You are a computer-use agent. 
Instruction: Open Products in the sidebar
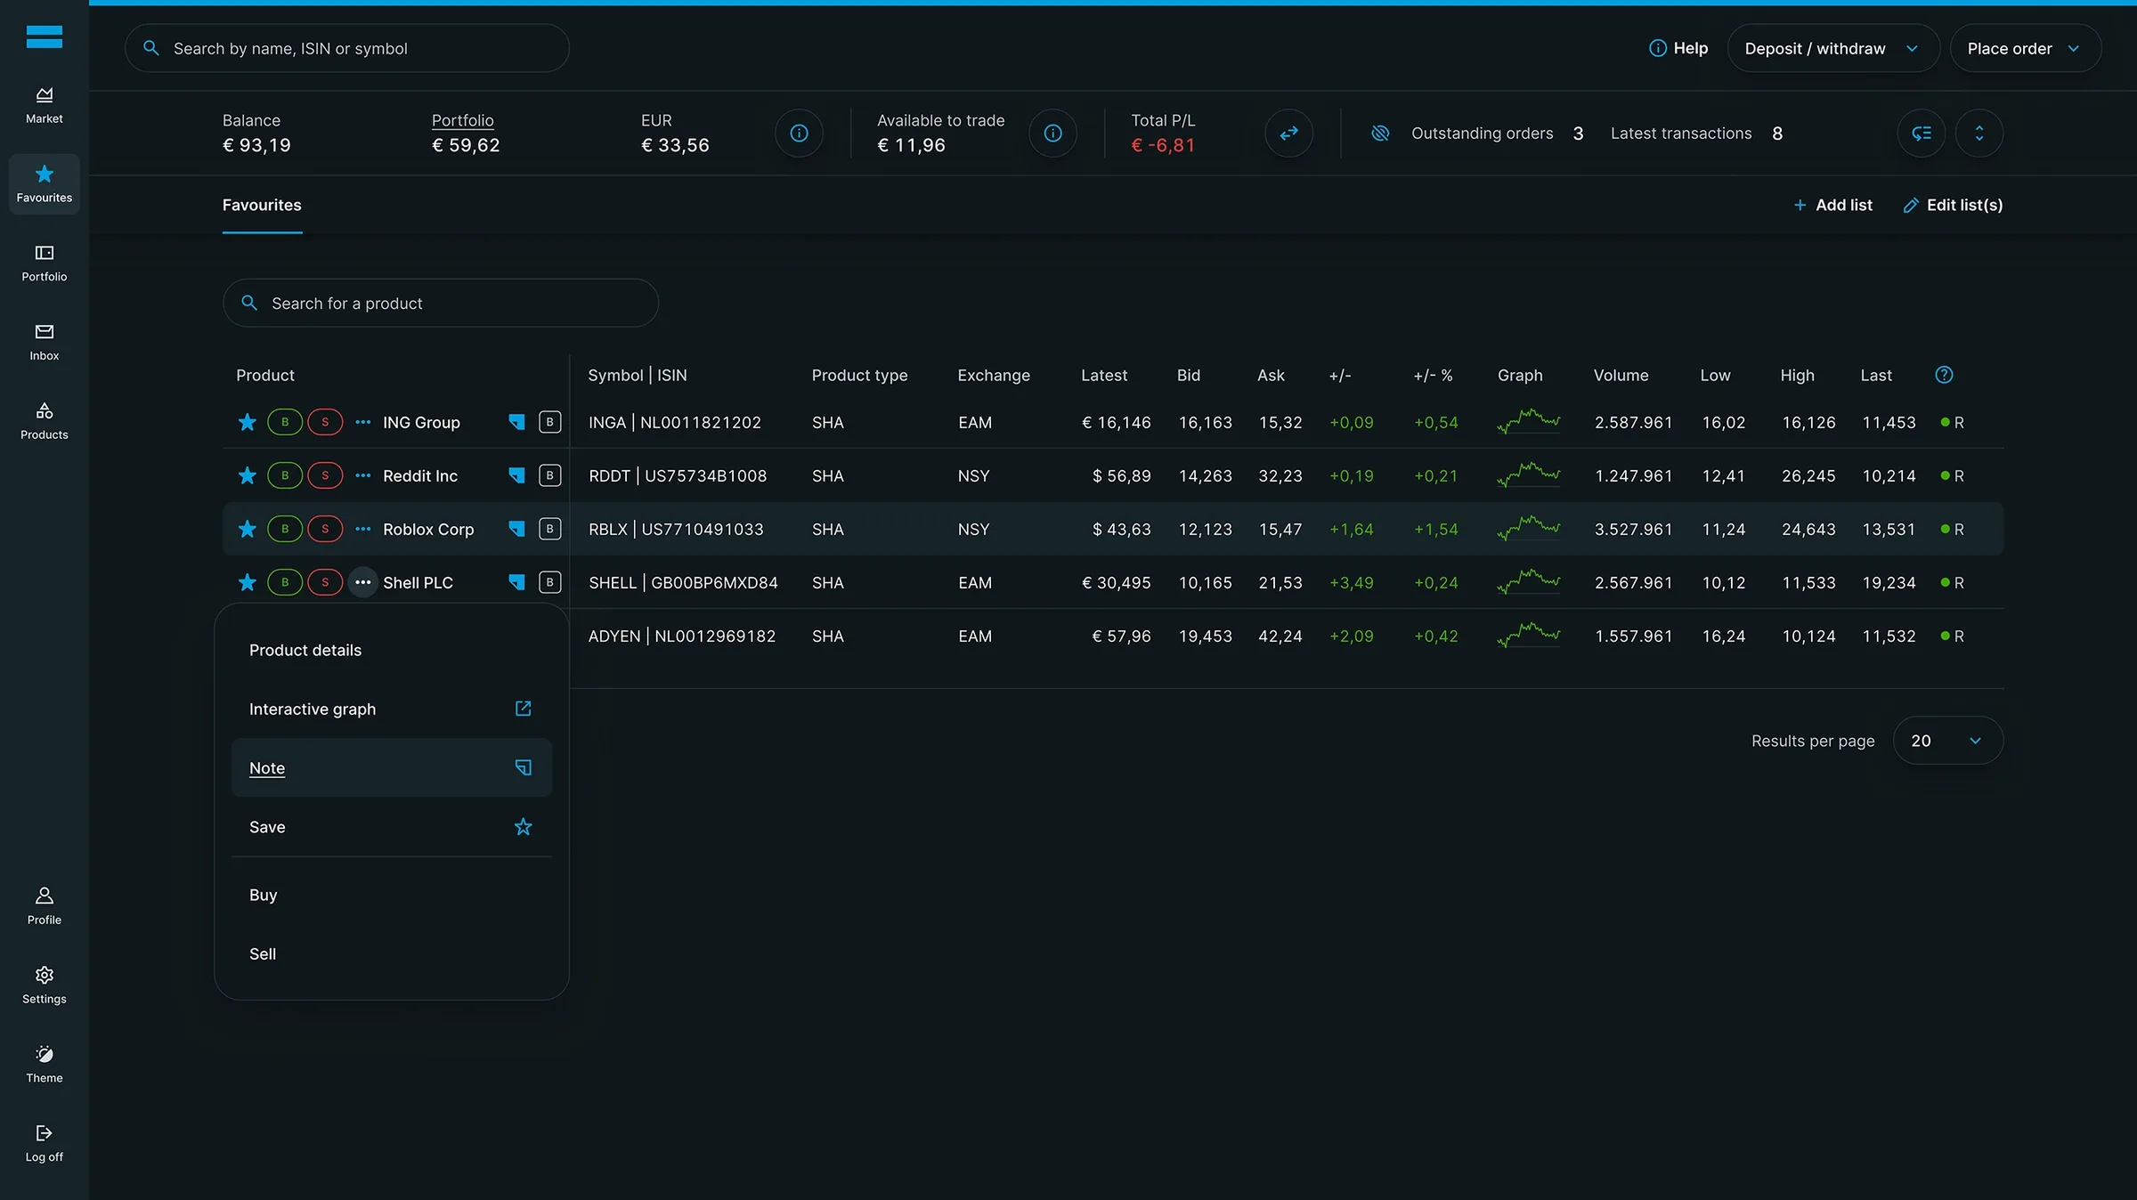pos(44,422)
